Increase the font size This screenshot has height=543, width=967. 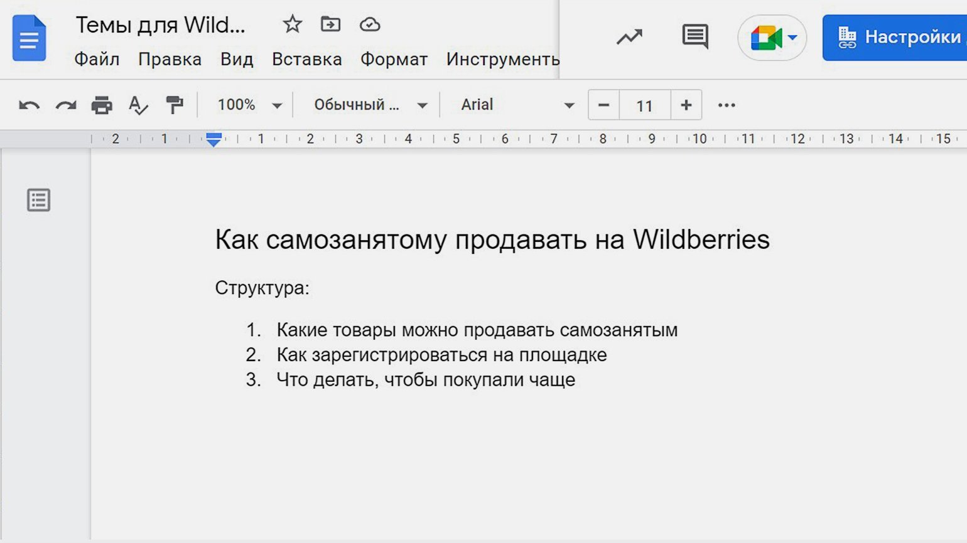pyautogui.click(x=686, y=105)
